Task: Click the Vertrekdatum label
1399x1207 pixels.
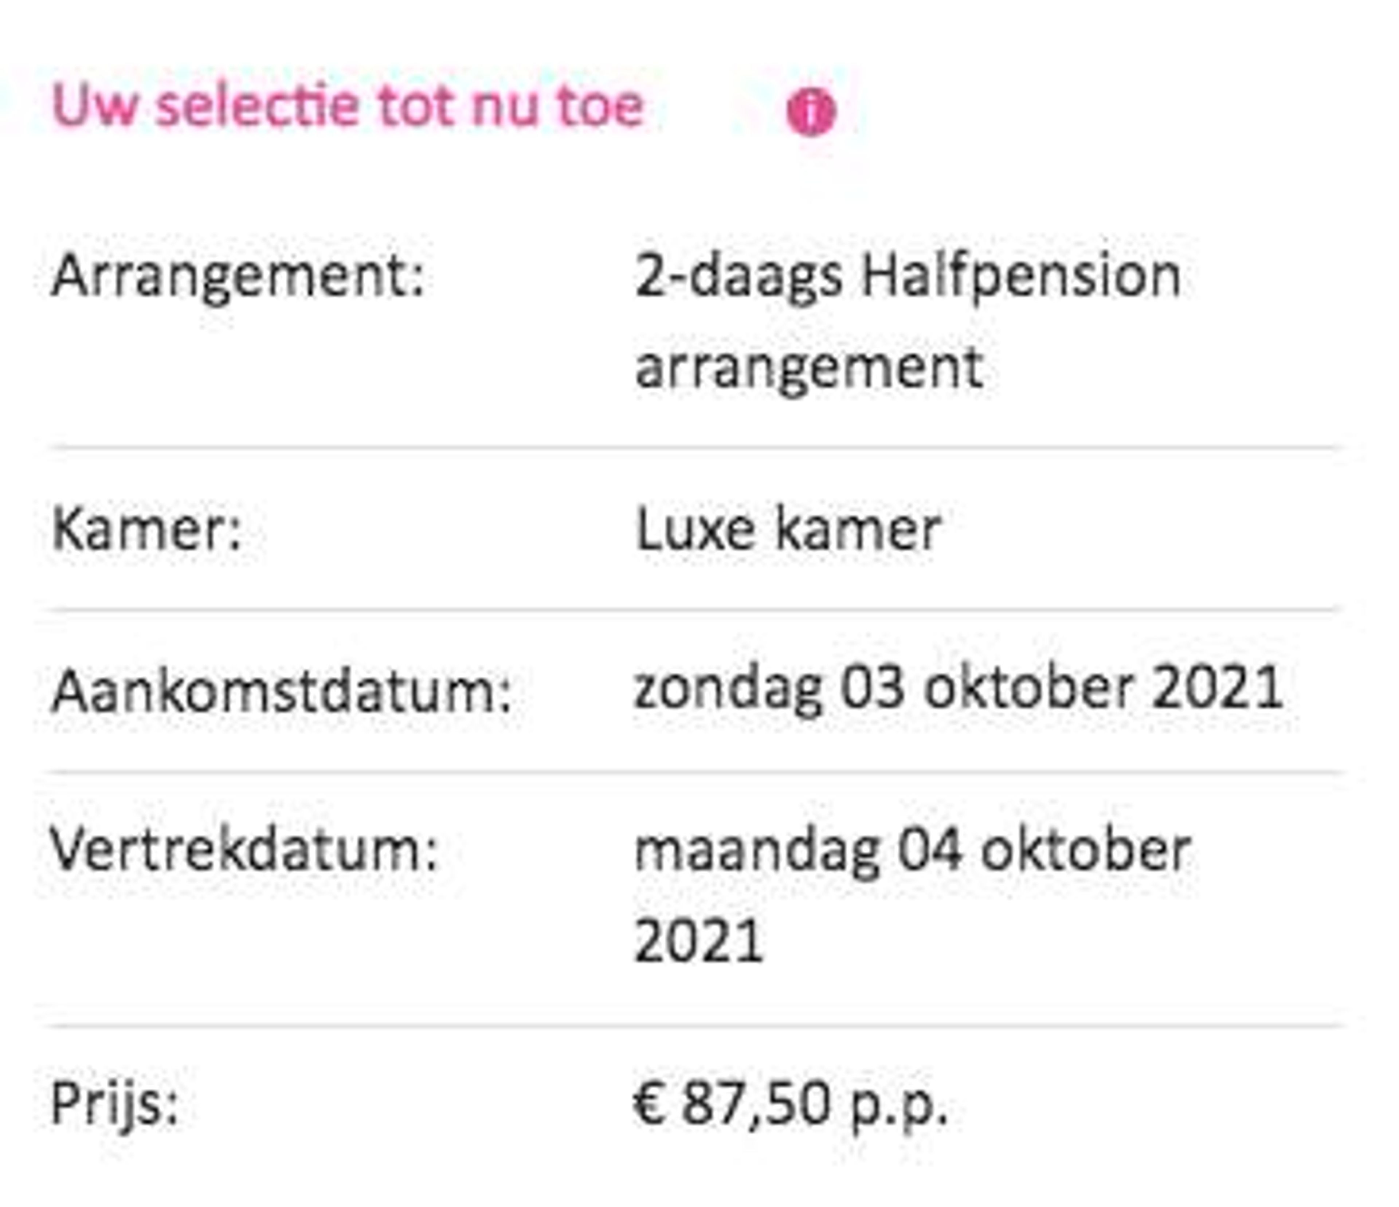Action: [x=244, y=850]
